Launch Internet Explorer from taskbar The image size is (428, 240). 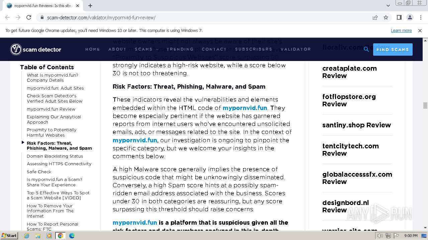click(26, 236)
